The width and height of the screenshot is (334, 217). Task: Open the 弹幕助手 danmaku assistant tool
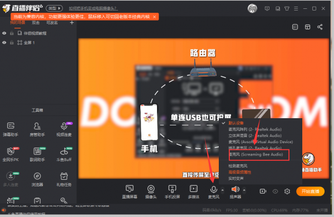11,129
